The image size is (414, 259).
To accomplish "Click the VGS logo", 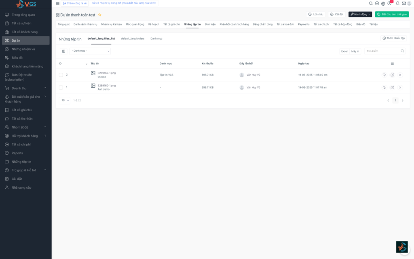I will tap(26, 4).
